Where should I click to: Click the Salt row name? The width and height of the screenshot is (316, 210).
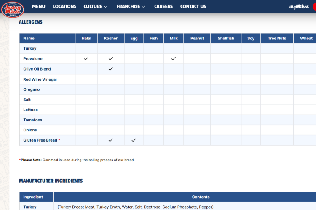pos(27,100)
